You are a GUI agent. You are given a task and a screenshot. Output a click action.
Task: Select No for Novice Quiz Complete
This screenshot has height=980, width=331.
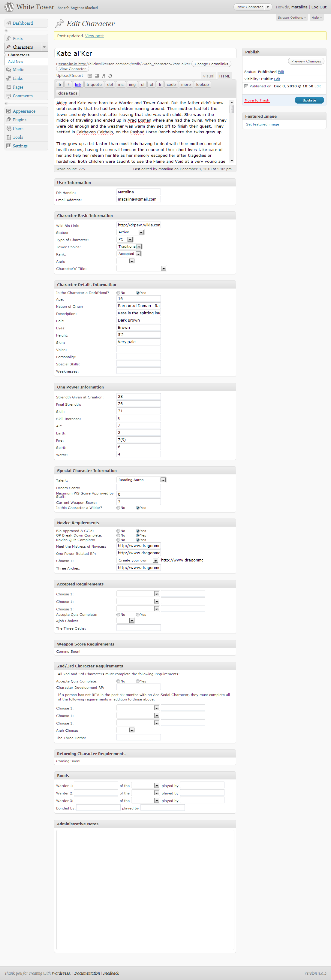coord(118,540)
